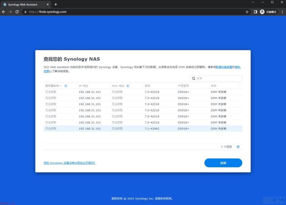The image size is (286, 205).
Task: Click the IP address in the 7.1-42962 row
Action: click(x=90, y=129)
